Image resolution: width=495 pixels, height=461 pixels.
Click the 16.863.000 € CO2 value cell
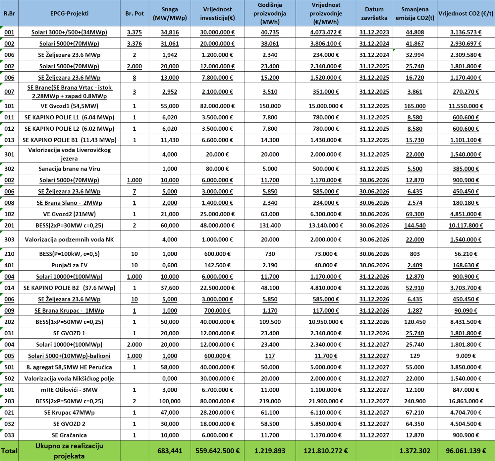tap(466, 401)
